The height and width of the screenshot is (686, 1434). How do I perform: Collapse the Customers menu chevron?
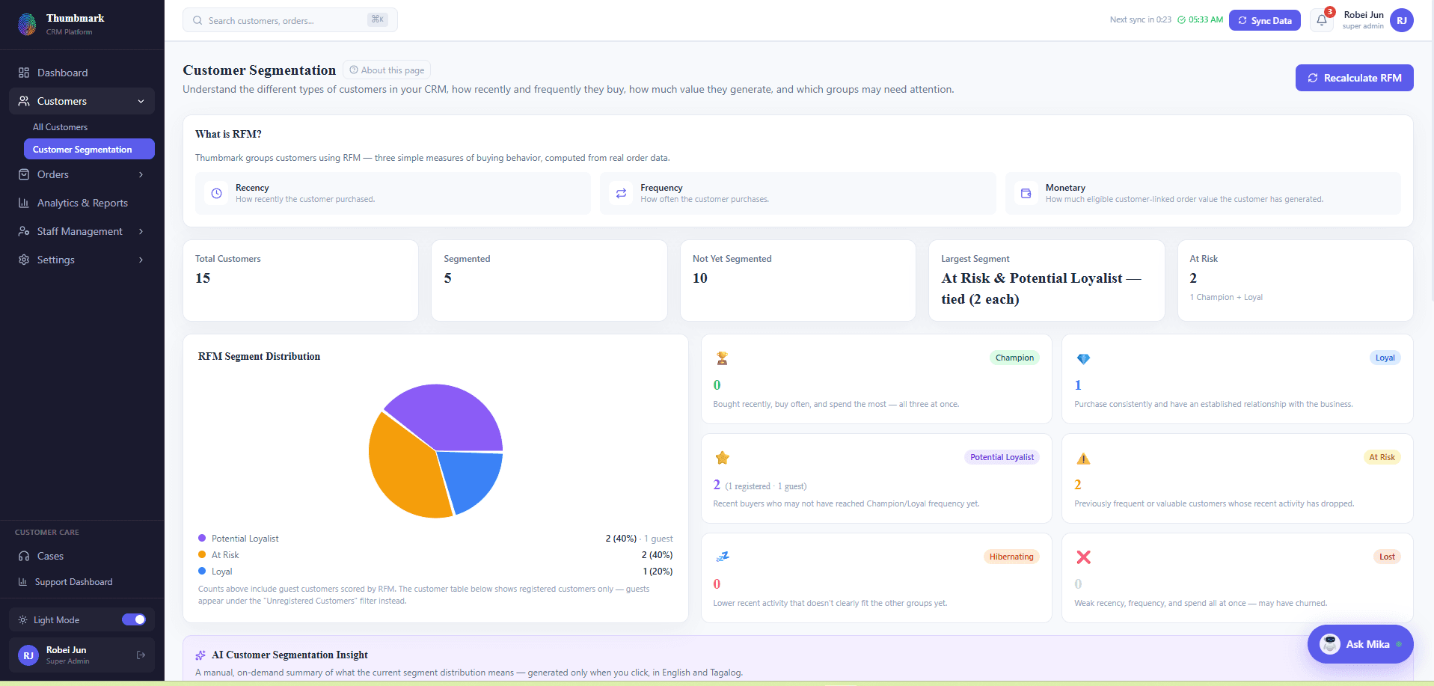(141, 101)
